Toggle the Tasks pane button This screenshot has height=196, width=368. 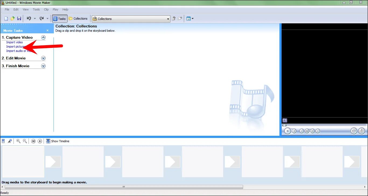click(59, 18)
